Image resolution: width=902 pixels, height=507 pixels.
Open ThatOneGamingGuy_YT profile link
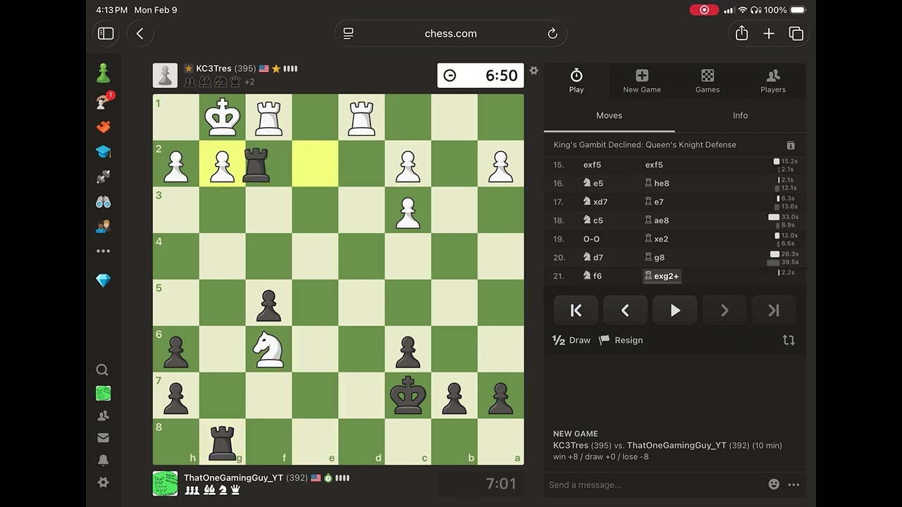click(x=233, y=477)
